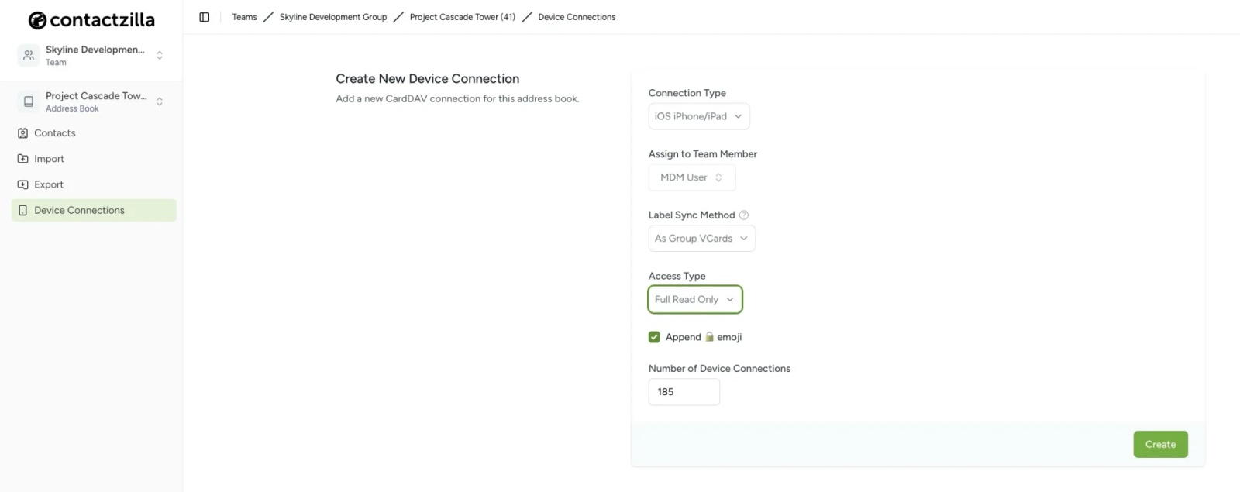Click the contactzilla logo

(91, 20)
